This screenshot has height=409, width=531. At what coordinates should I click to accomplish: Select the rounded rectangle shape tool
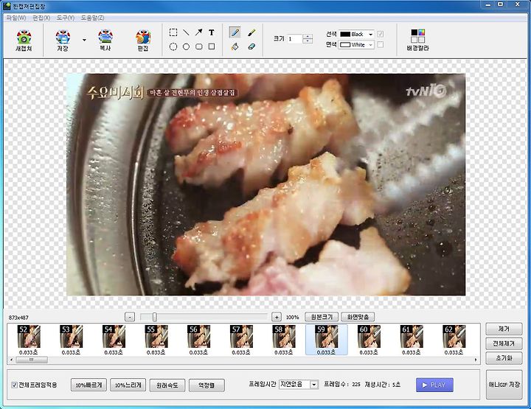point(199,46)
